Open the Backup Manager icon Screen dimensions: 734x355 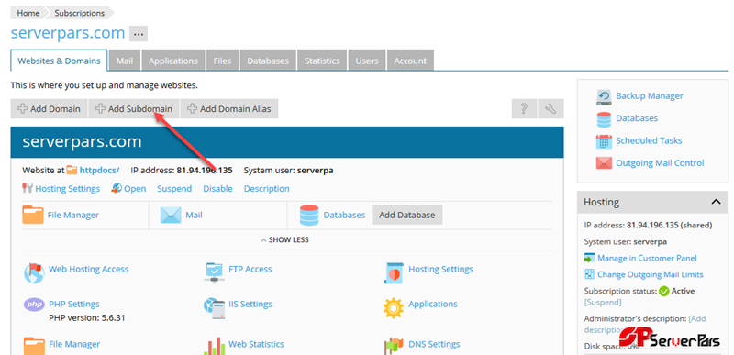tap(604, 97)
